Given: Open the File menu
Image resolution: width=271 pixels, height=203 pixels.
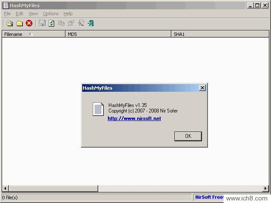Looking at the screenshot, I should [7, 14].
